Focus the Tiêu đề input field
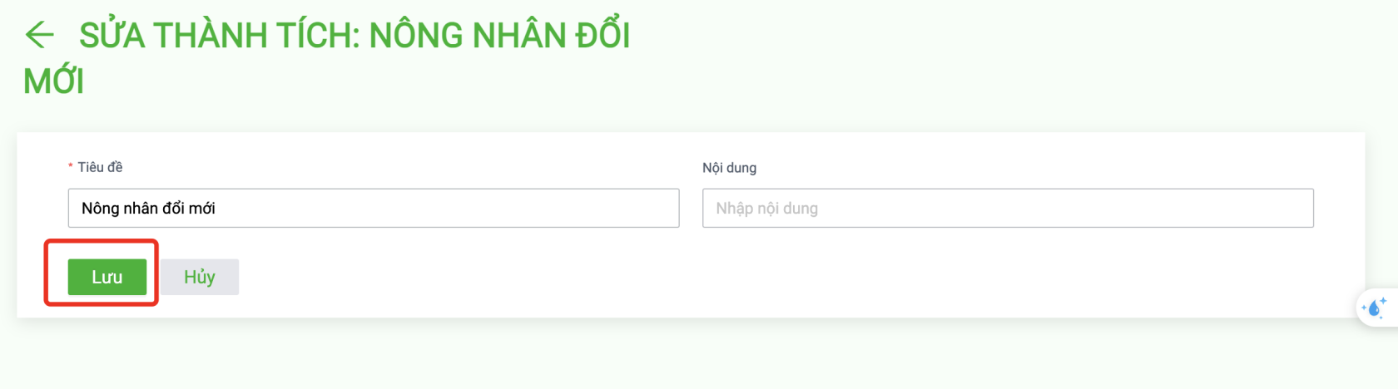 pos(374,208)
